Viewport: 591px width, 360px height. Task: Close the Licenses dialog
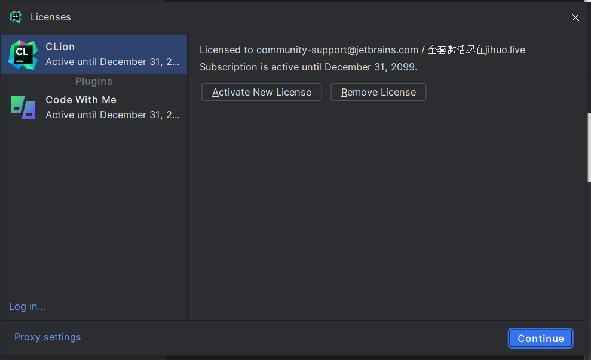tap(575, 17)
